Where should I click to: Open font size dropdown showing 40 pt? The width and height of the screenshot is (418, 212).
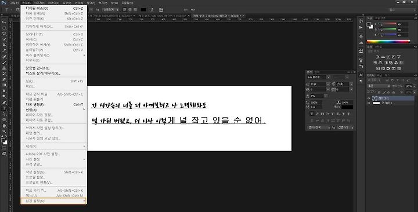click(x=328, y=84)
